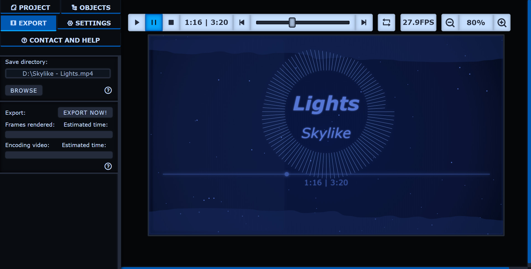The width and height of the screenshot is (531, 269).
Task: Click the BROWSE button
Action: 24,90
